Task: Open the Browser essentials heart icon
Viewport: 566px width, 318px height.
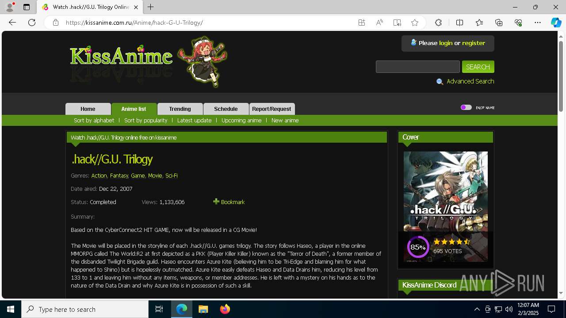Action: 518,23
